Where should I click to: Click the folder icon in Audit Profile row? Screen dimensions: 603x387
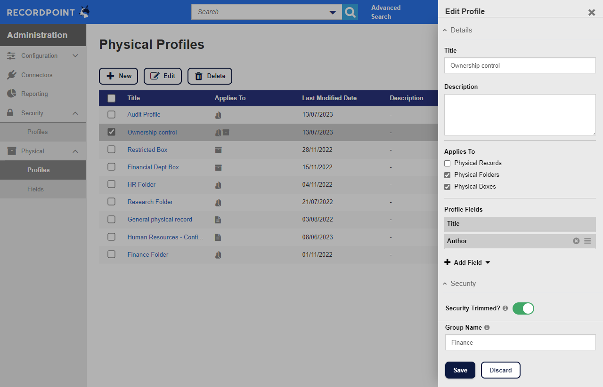[x=218, y=115]
